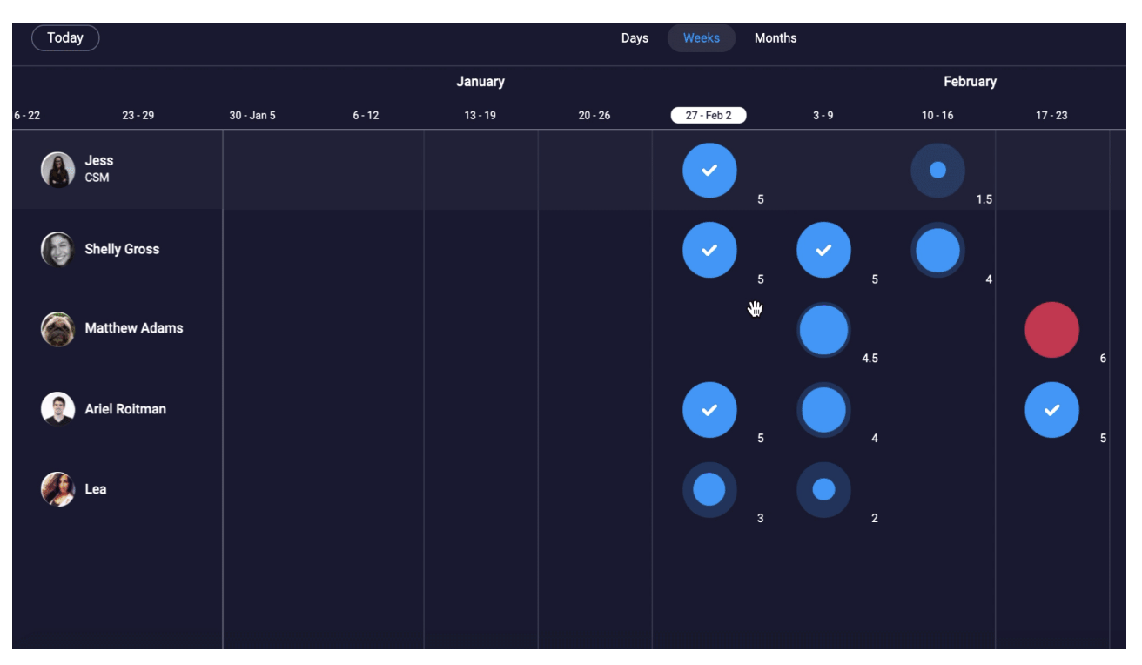
Task: Click Jess's profile avatar
Action: click(x=57, y=170)
